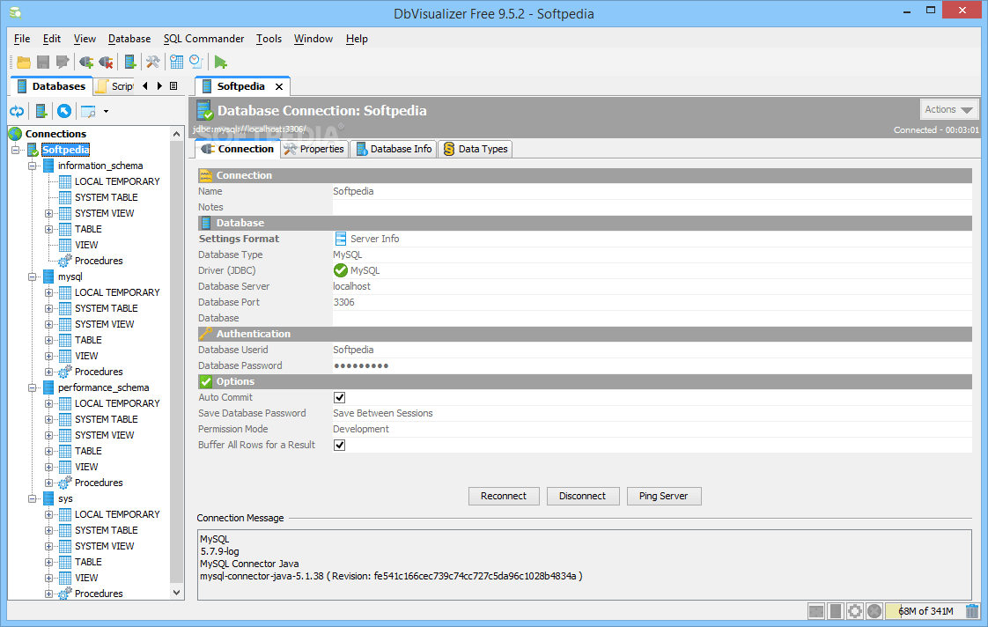Image resolution: width=988 pixels, height=627 pixels.
Task: Expand SYSTEM VIEW under information_schema
Action: pos(48,214)
